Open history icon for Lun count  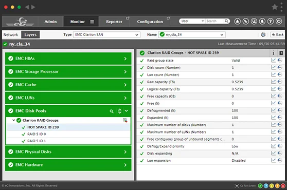(x=280, y=74)
